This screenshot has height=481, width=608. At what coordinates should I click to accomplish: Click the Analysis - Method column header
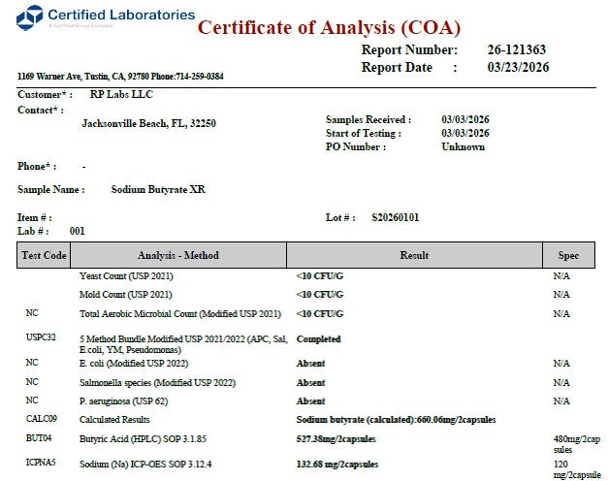click(178, 255)
